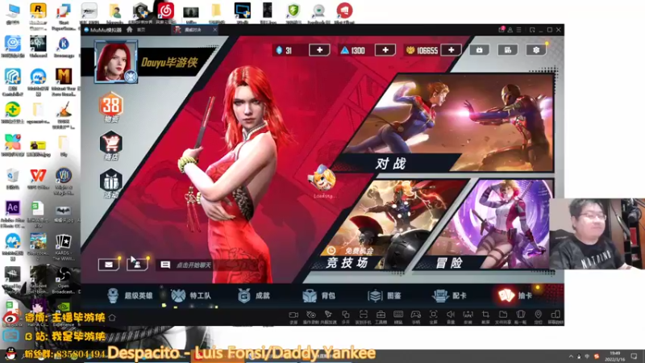Open MuMu message notification icon
Screen dimensions: 645x363
[x=501, y=30]
